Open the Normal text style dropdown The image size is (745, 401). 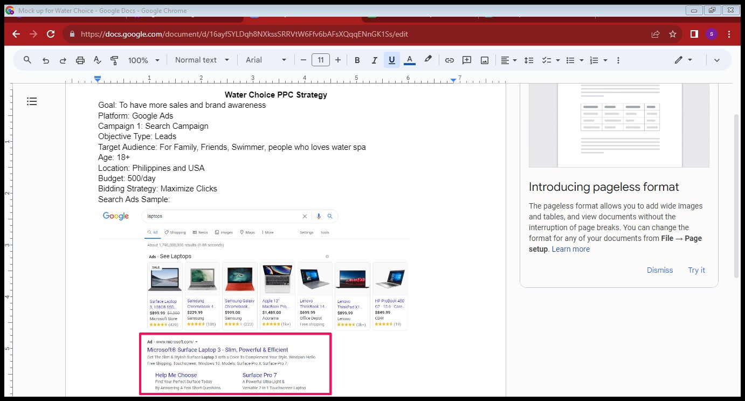pos(202,60)
